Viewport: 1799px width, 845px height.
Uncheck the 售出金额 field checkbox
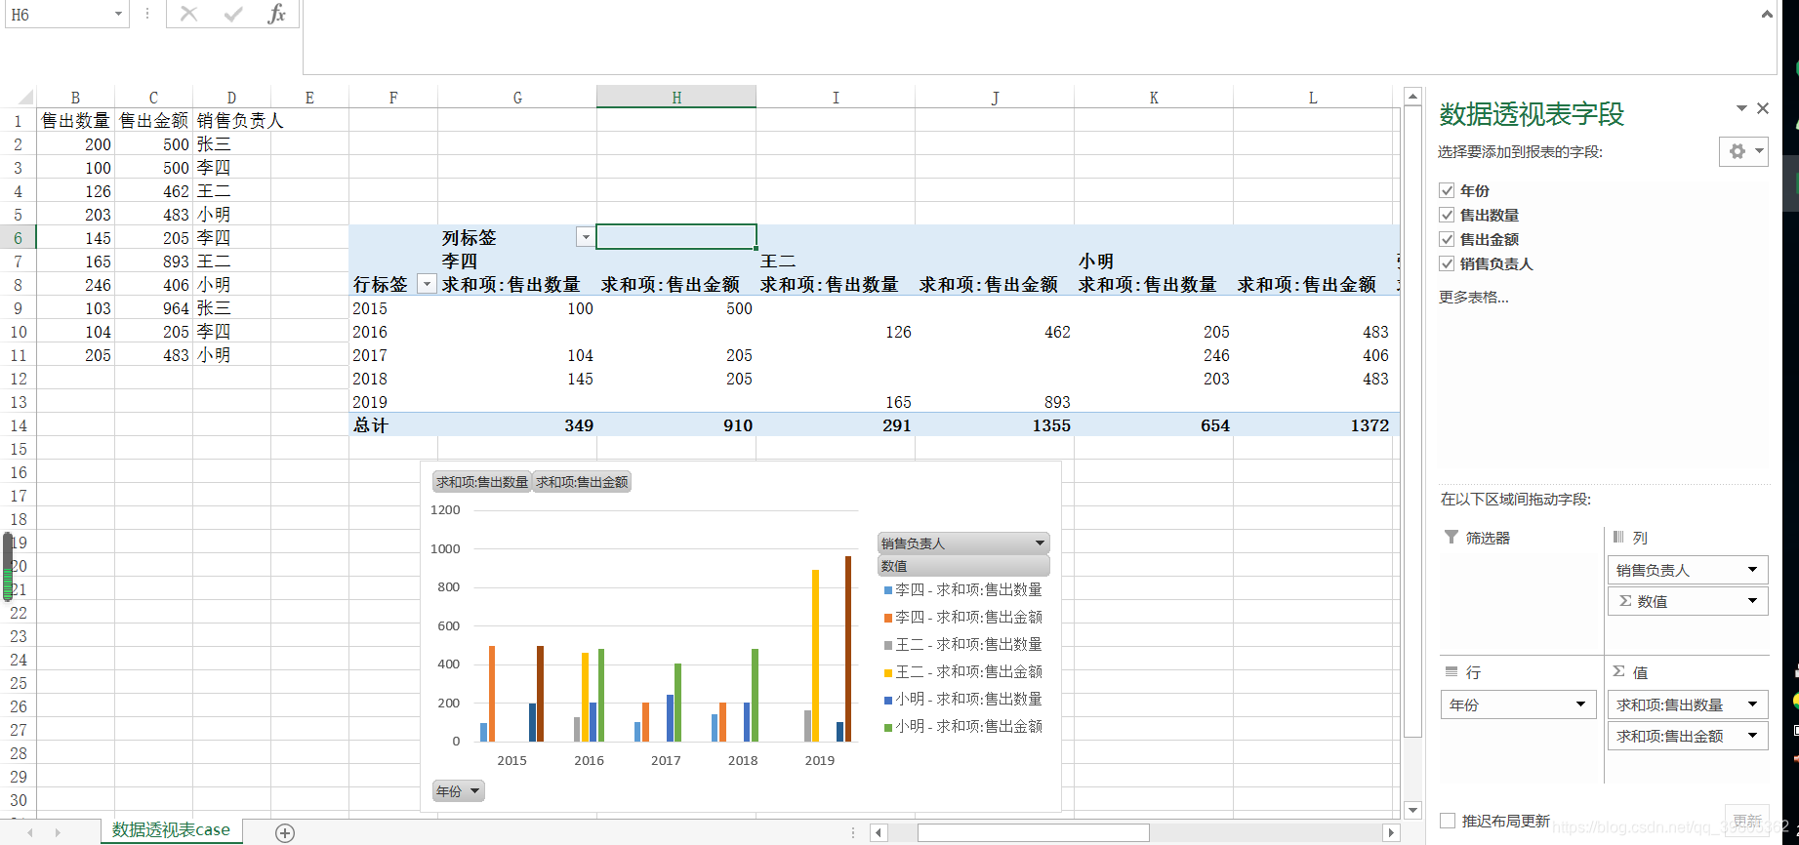(x=1447, y=239)
